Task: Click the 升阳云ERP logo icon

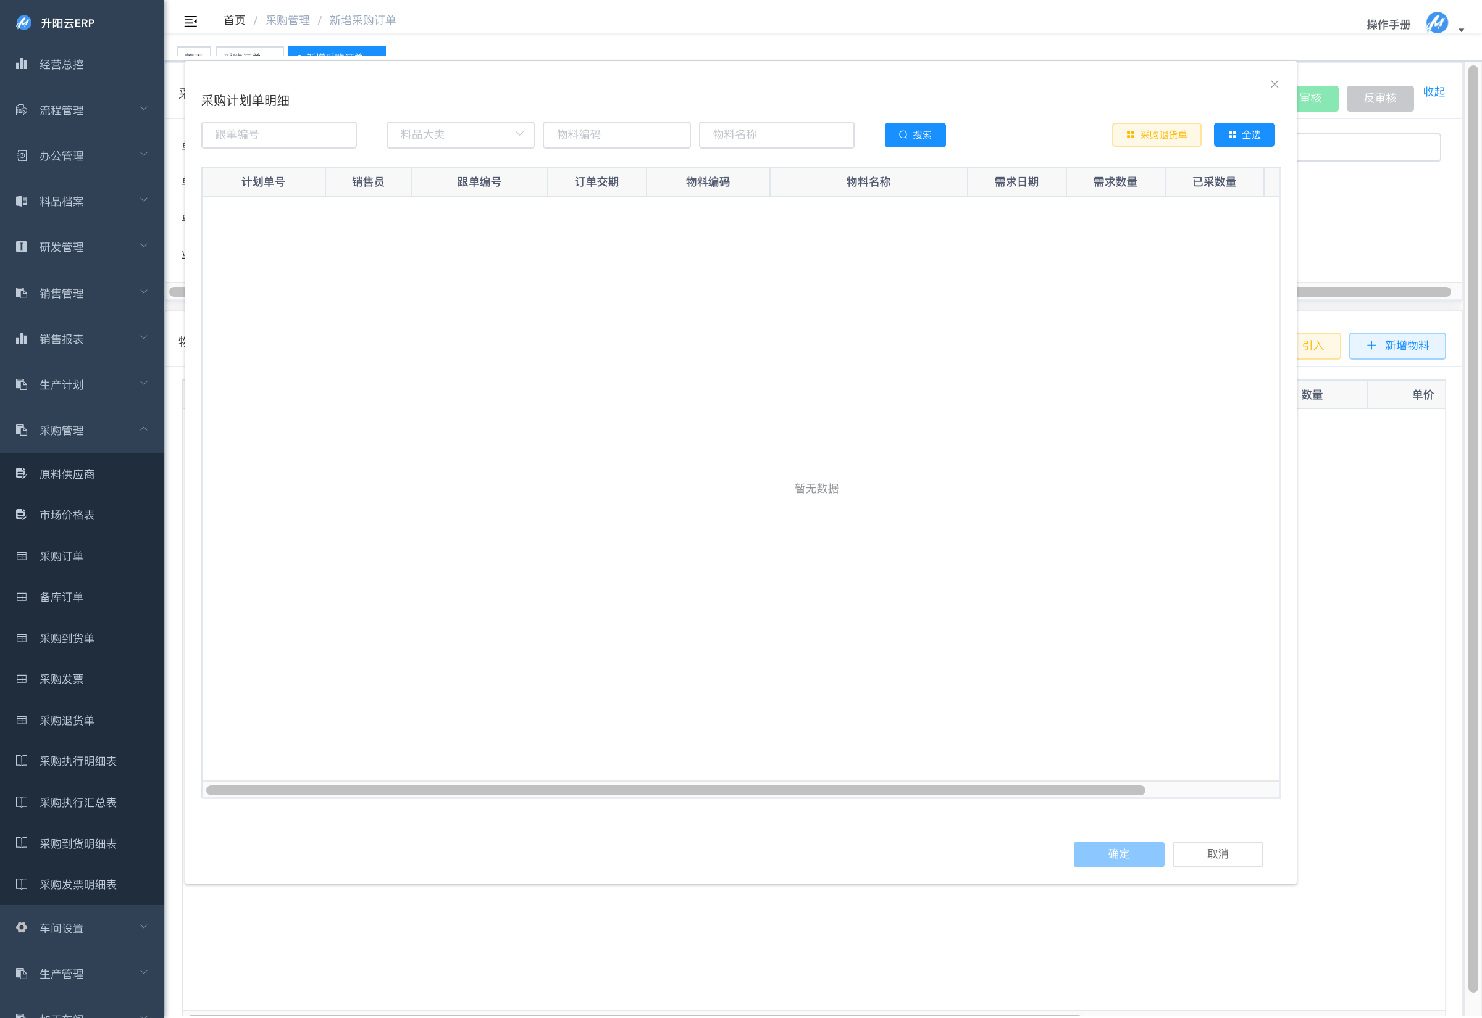Action: 23,23
